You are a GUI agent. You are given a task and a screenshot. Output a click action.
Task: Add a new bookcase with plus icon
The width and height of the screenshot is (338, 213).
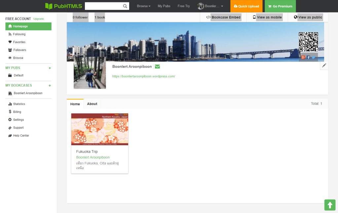[50, 86]
